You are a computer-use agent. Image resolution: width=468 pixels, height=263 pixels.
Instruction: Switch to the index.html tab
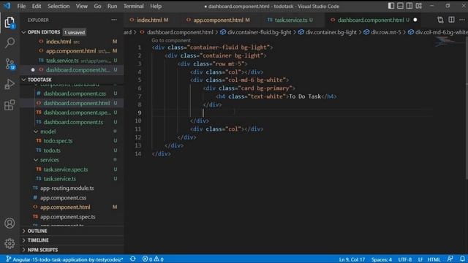(149, 20)
